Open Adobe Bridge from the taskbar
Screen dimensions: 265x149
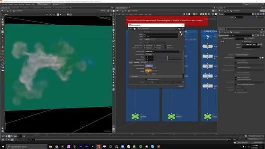tap(93, 147)
